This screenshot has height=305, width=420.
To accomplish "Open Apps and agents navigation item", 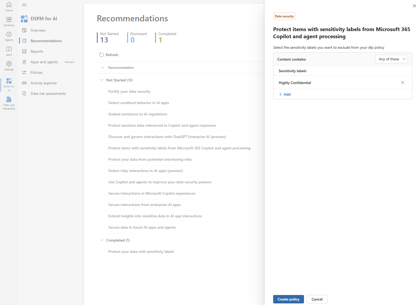I will (x=44, y=62).
